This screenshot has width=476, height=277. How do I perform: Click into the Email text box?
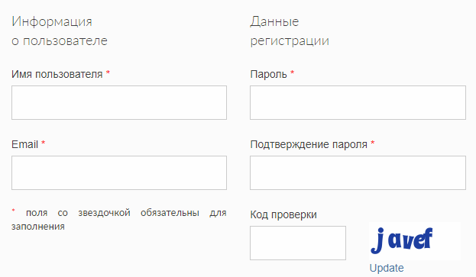(119, 172)
